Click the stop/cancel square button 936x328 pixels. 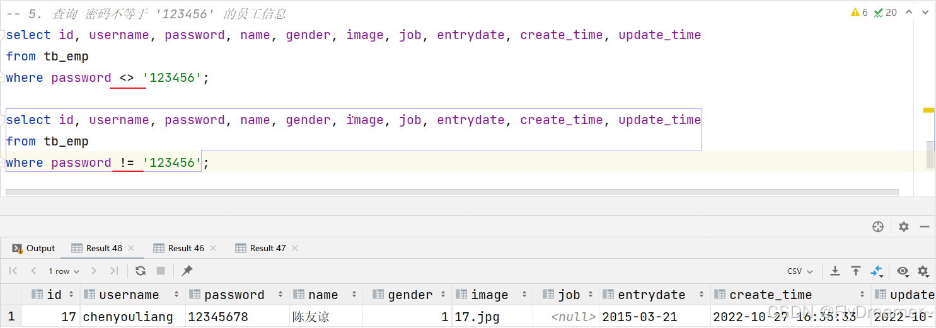pyautogui.click(x=161, y=271)
